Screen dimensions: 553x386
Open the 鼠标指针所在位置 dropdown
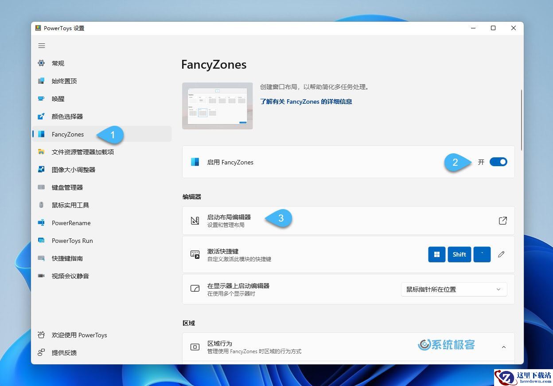454,289
